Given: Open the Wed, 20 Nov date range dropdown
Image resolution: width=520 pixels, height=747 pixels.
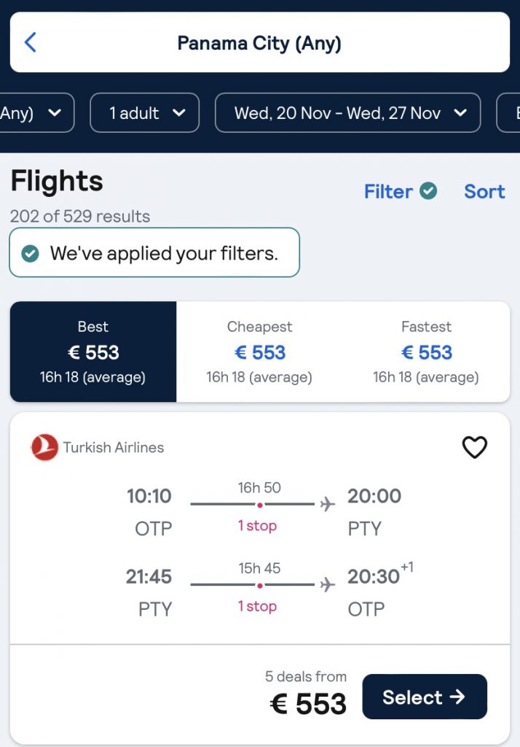Looking at the screenshot, I should [x=347, y=113].
